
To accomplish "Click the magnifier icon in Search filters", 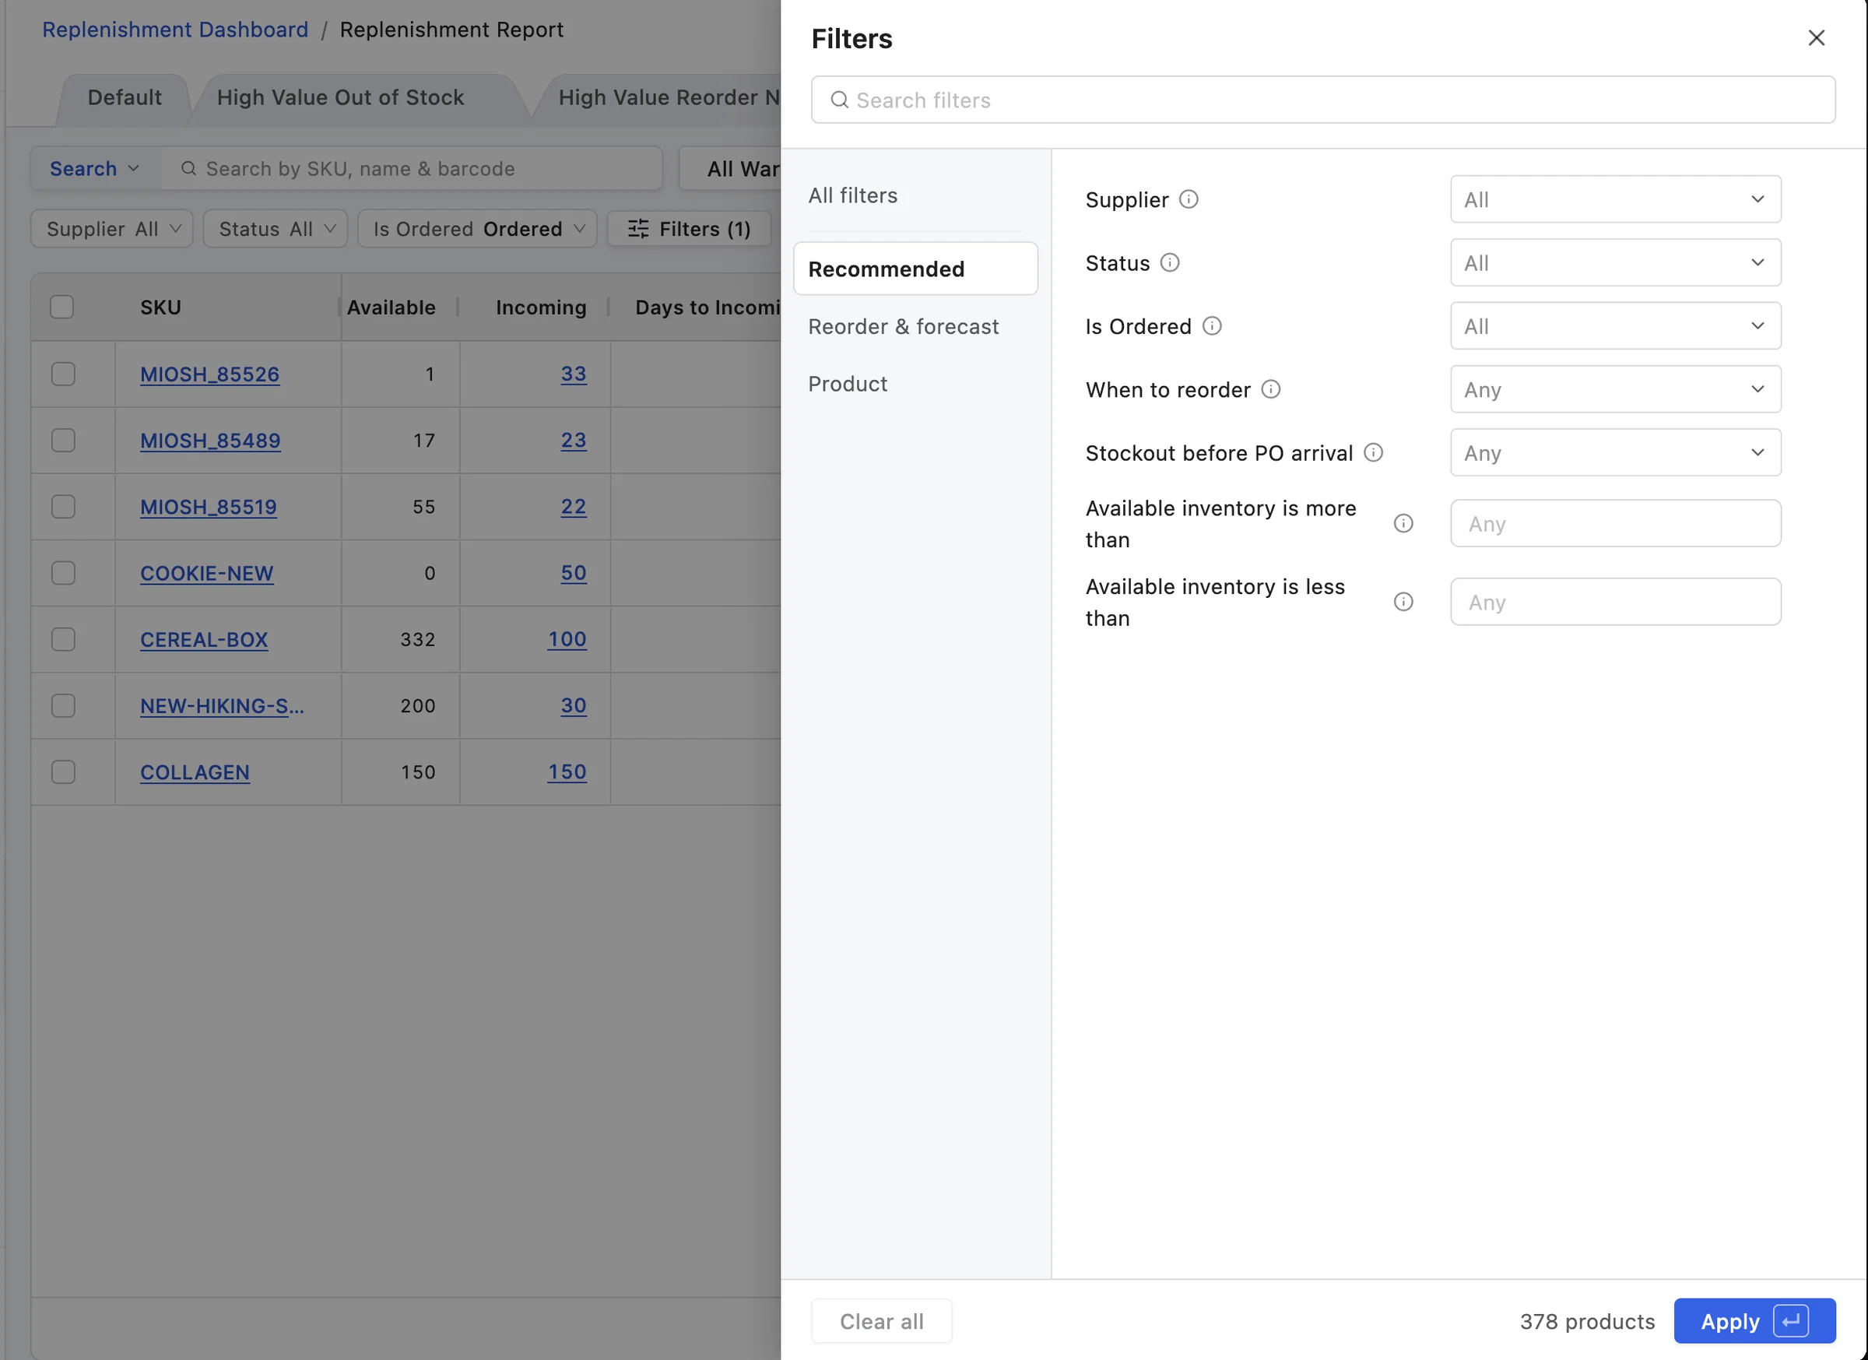I will click(x=838, y=100).
